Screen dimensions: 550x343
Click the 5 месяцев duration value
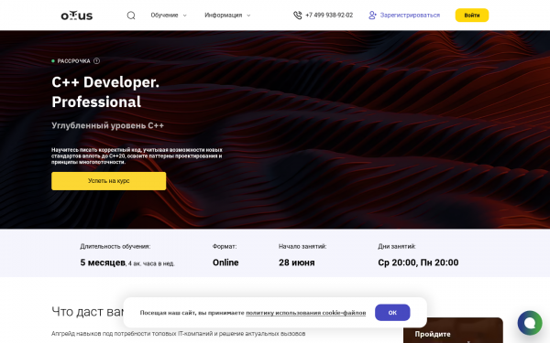pyautogui.click(x=103, y=263)
